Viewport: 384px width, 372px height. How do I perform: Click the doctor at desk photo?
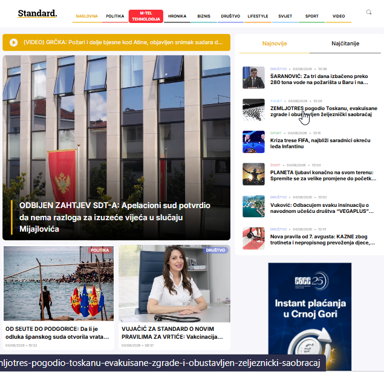174,284
